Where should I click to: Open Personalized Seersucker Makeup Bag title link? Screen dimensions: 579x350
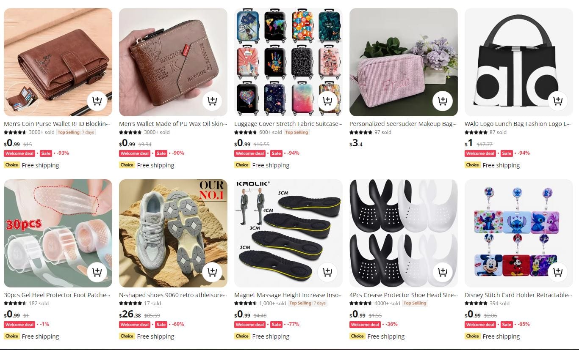[403, 124]
